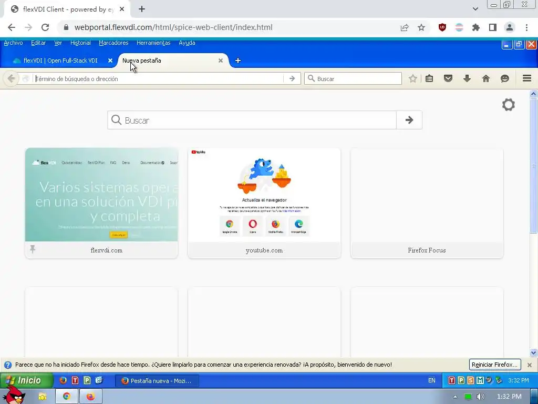Reload the Chrome page
538x404 pixels.
pyautogui.click(x=45, y=27)
